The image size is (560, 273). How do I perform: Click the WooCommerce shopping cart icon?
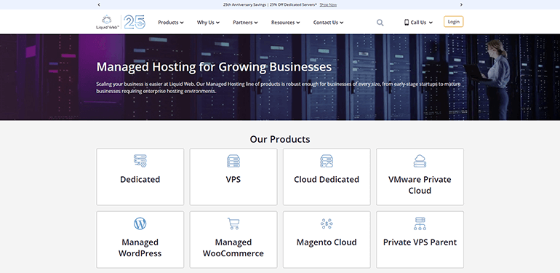click(x=233, y=223)
